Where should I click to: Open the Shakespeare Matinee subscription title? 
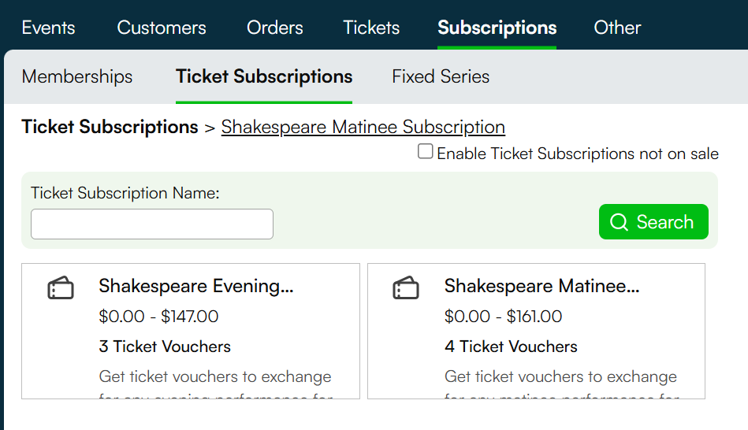pos(542,286)
